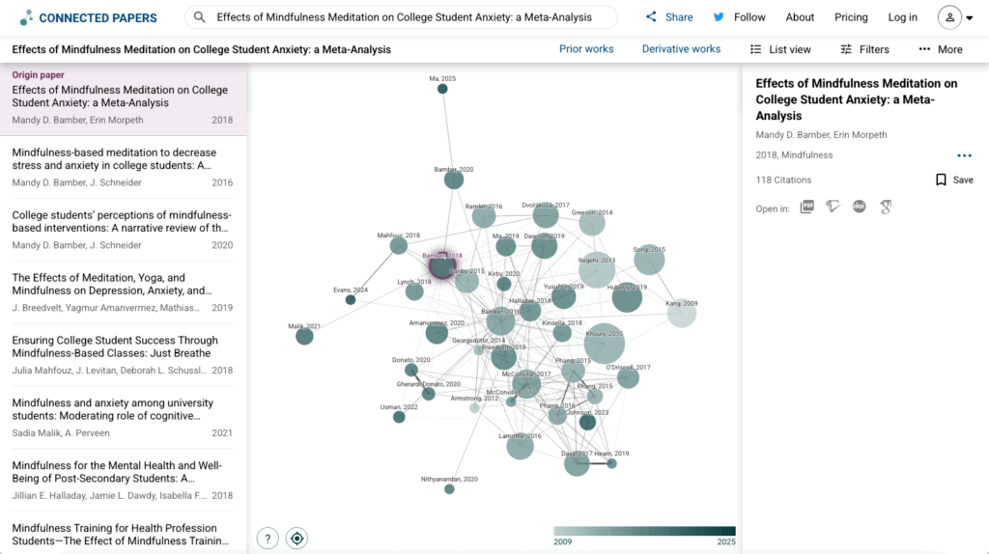989x554 pixels.
Task: Open the Filters options
Action: [864, 49]
